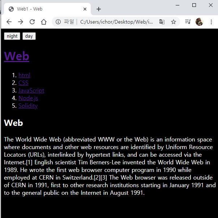The height and width of the screenshot is (218, 218).
Task: Go back to the previous page
Action: [x=9, y=22]
